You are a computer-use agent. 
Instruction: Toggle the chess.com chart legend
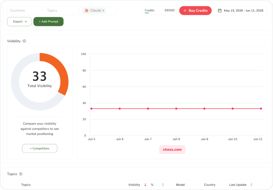click(172, 150)
